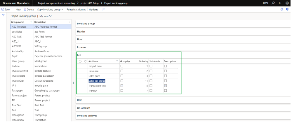292x122 pixels.
Task: Click the Save disk icon
Action: coord(3,9)
